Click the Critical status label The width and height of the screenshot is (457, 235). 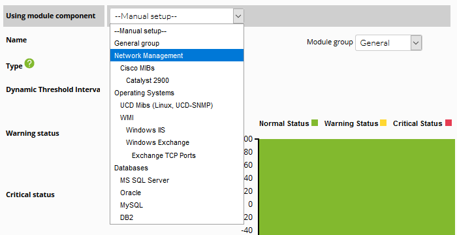point(30,195)
